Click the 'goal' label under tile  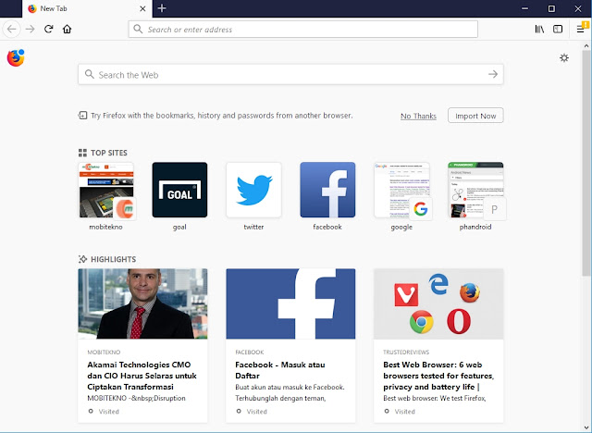click(179, 228)
